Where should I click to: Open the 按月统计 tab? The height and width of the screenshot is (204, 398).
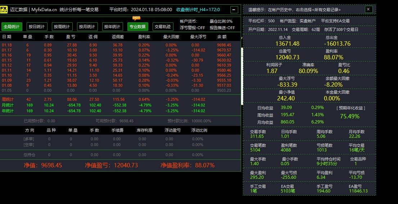(87, 27)
